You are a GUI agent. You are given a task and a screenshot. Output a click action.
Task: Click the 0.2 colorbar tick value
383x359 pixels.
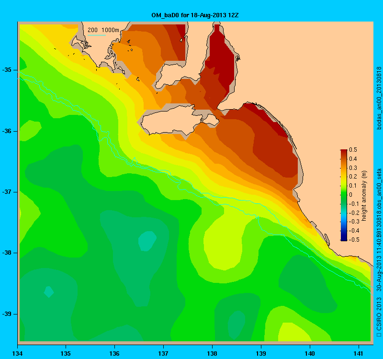point(353,177)
